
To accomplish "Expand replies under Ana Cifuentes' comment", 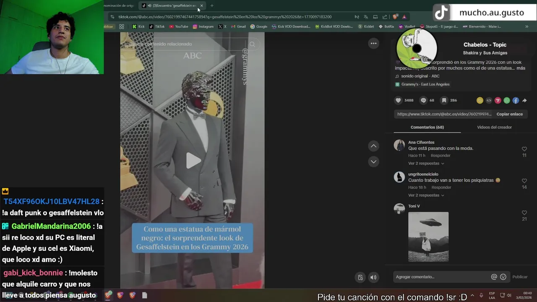I will [426, 163].
